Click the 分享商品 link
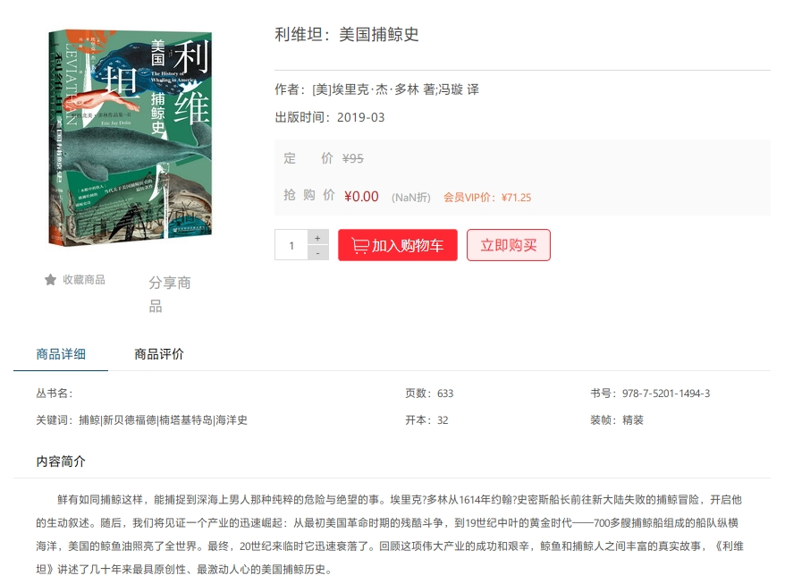 point(169,294)
